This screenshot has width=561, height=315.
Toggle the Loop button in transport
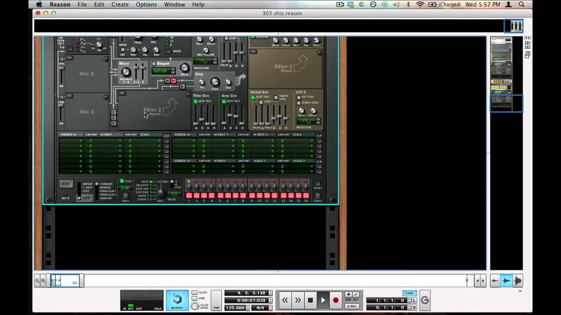pos(409,293)
